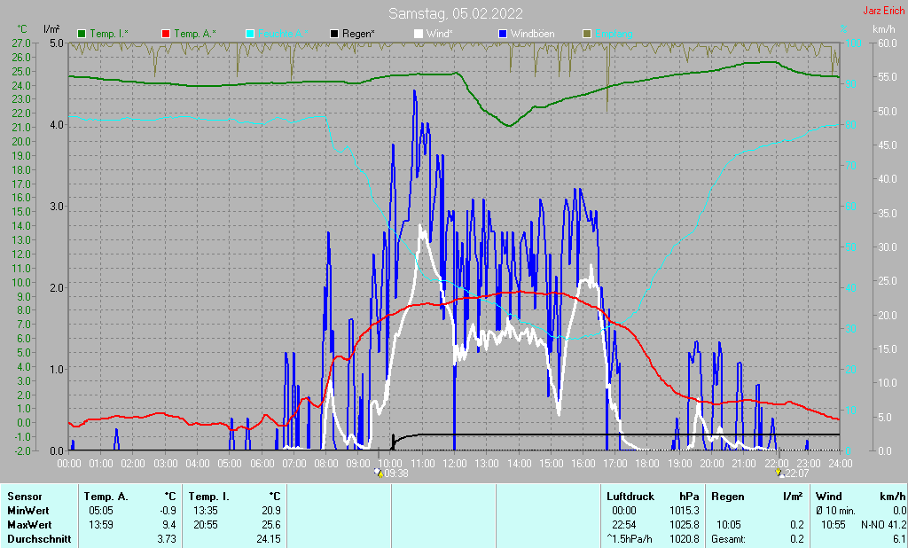
Task: Click the 27.0 temperature axis value
Action: [x=21, y=43]
